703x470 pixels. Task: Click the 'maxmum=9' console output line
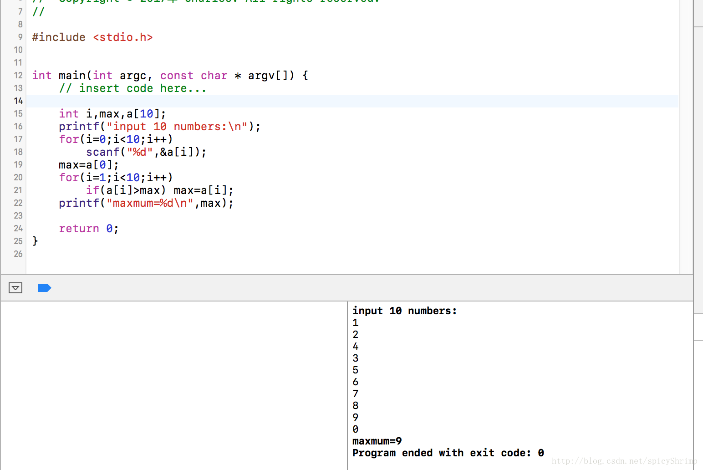tap(377, 441)
